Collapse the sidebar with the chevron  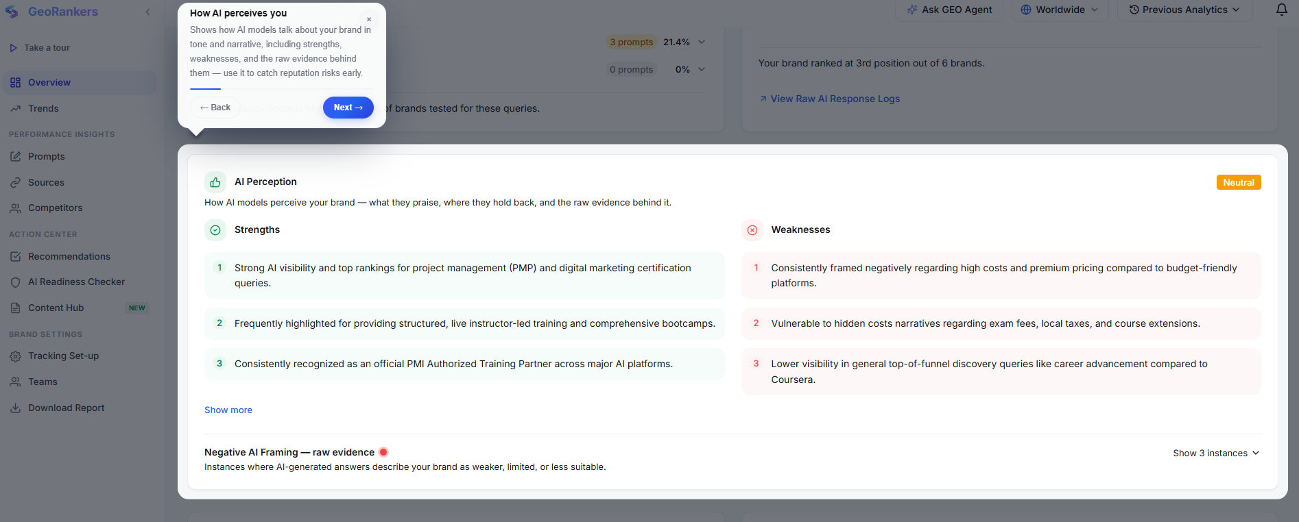147,12
